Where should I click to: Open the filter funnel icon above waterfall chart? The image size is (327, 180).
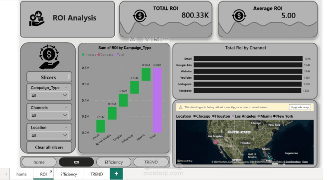tap(147, 39)
